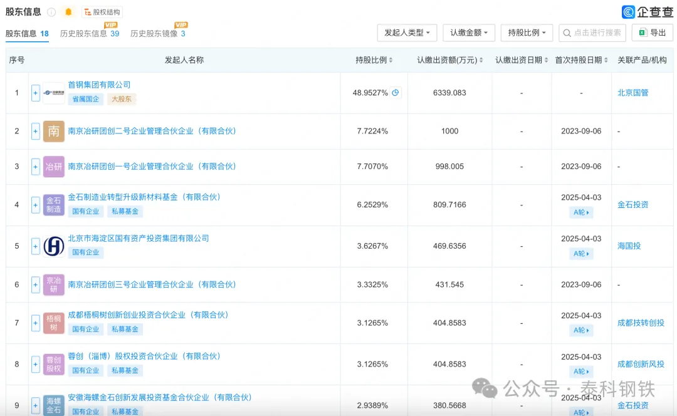Click the 海螺金石 logo icon

click(53, 405)
